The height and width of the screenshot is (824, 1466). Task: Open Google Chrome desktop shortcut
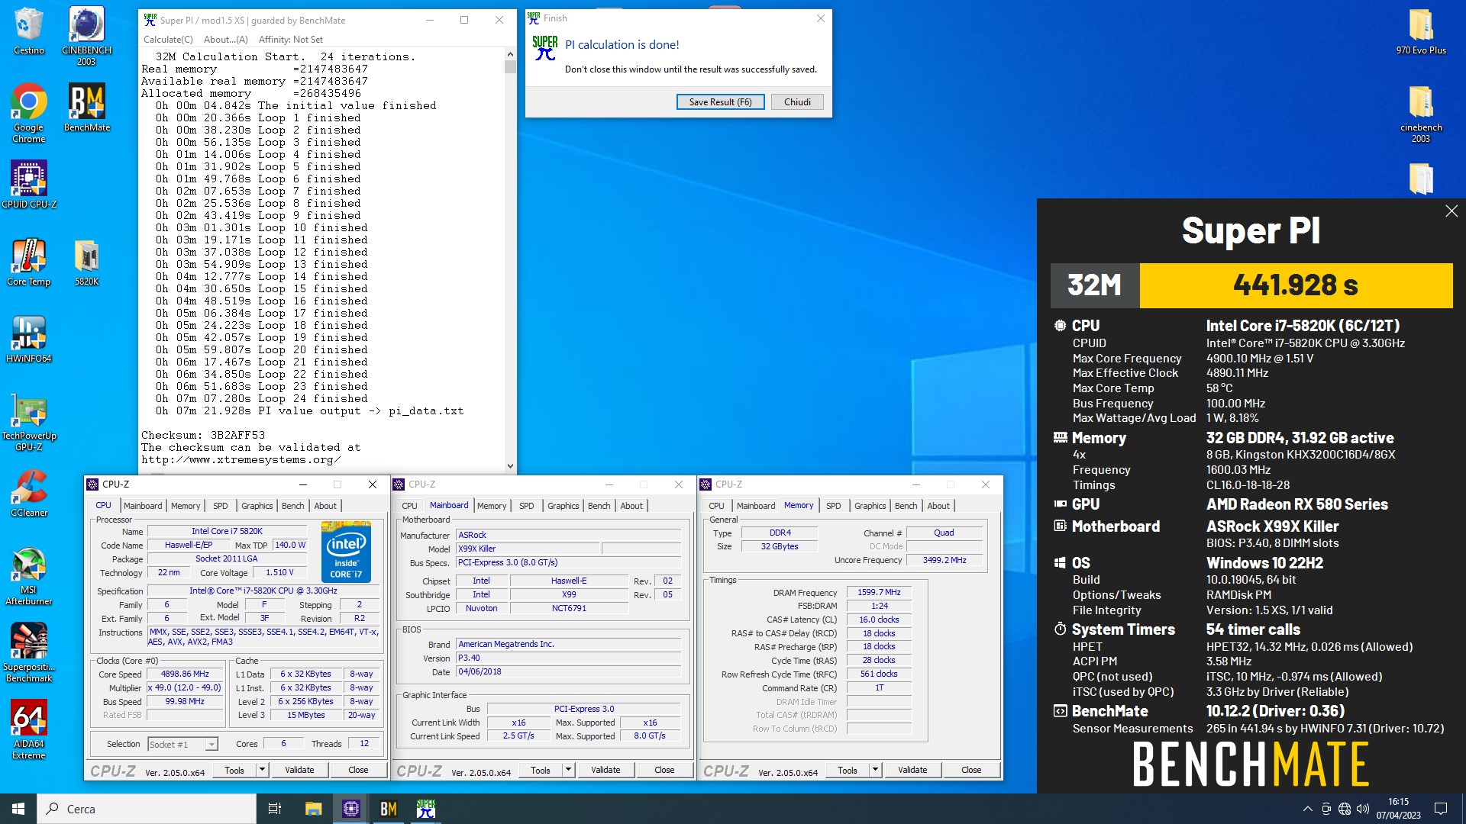[28, 113]
